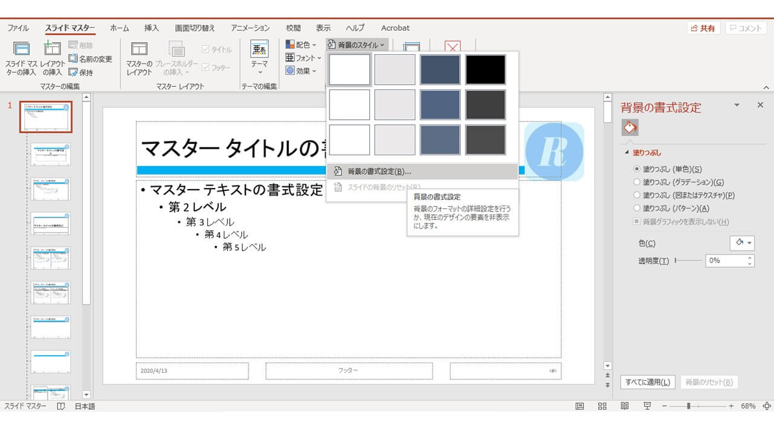Open the fill color picker dropdown
This screenshot has width=774, height=435.
point(743,243)
